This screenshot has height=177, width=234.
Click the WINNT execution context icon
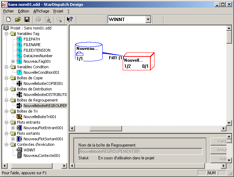click(x=19, y=150)
